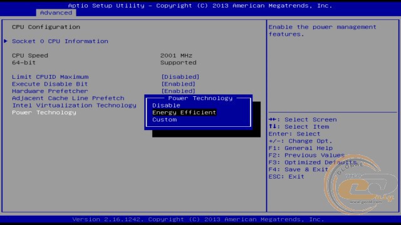Click the F4: Save & Exit hint
401x225 pixels.
pyautogui.click(x=298, y=169)
